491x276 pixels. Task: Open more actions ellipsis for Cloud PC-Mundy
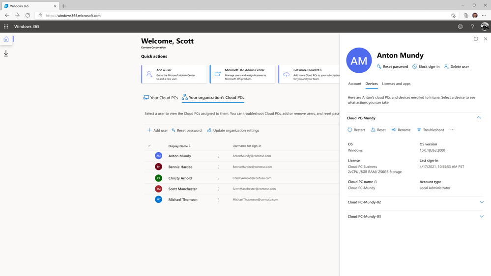(452, 130)
